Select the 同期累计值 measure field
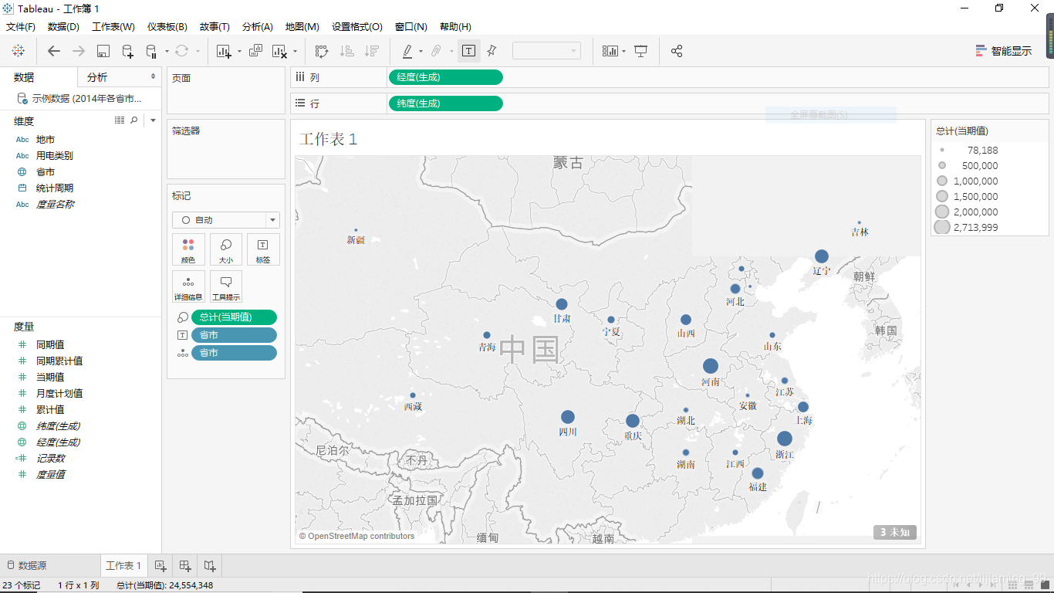This screenshot has height=593, width=1054. 59,361
